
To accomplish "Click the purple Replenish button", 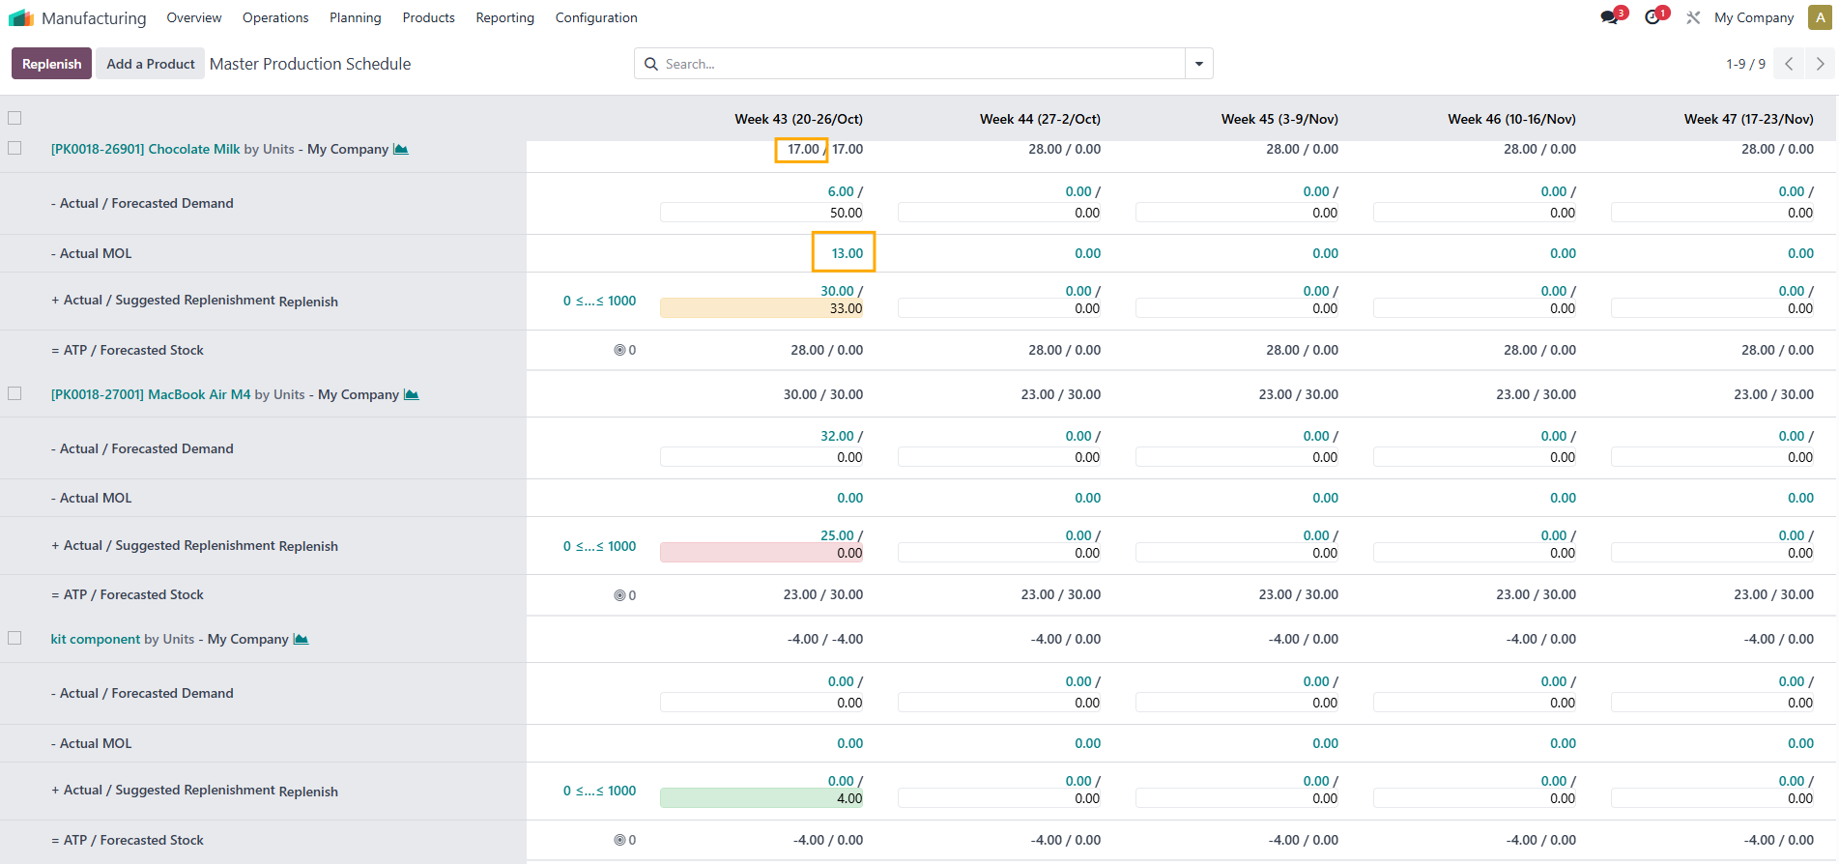I will pyautogui.click(x=51, y=64).
